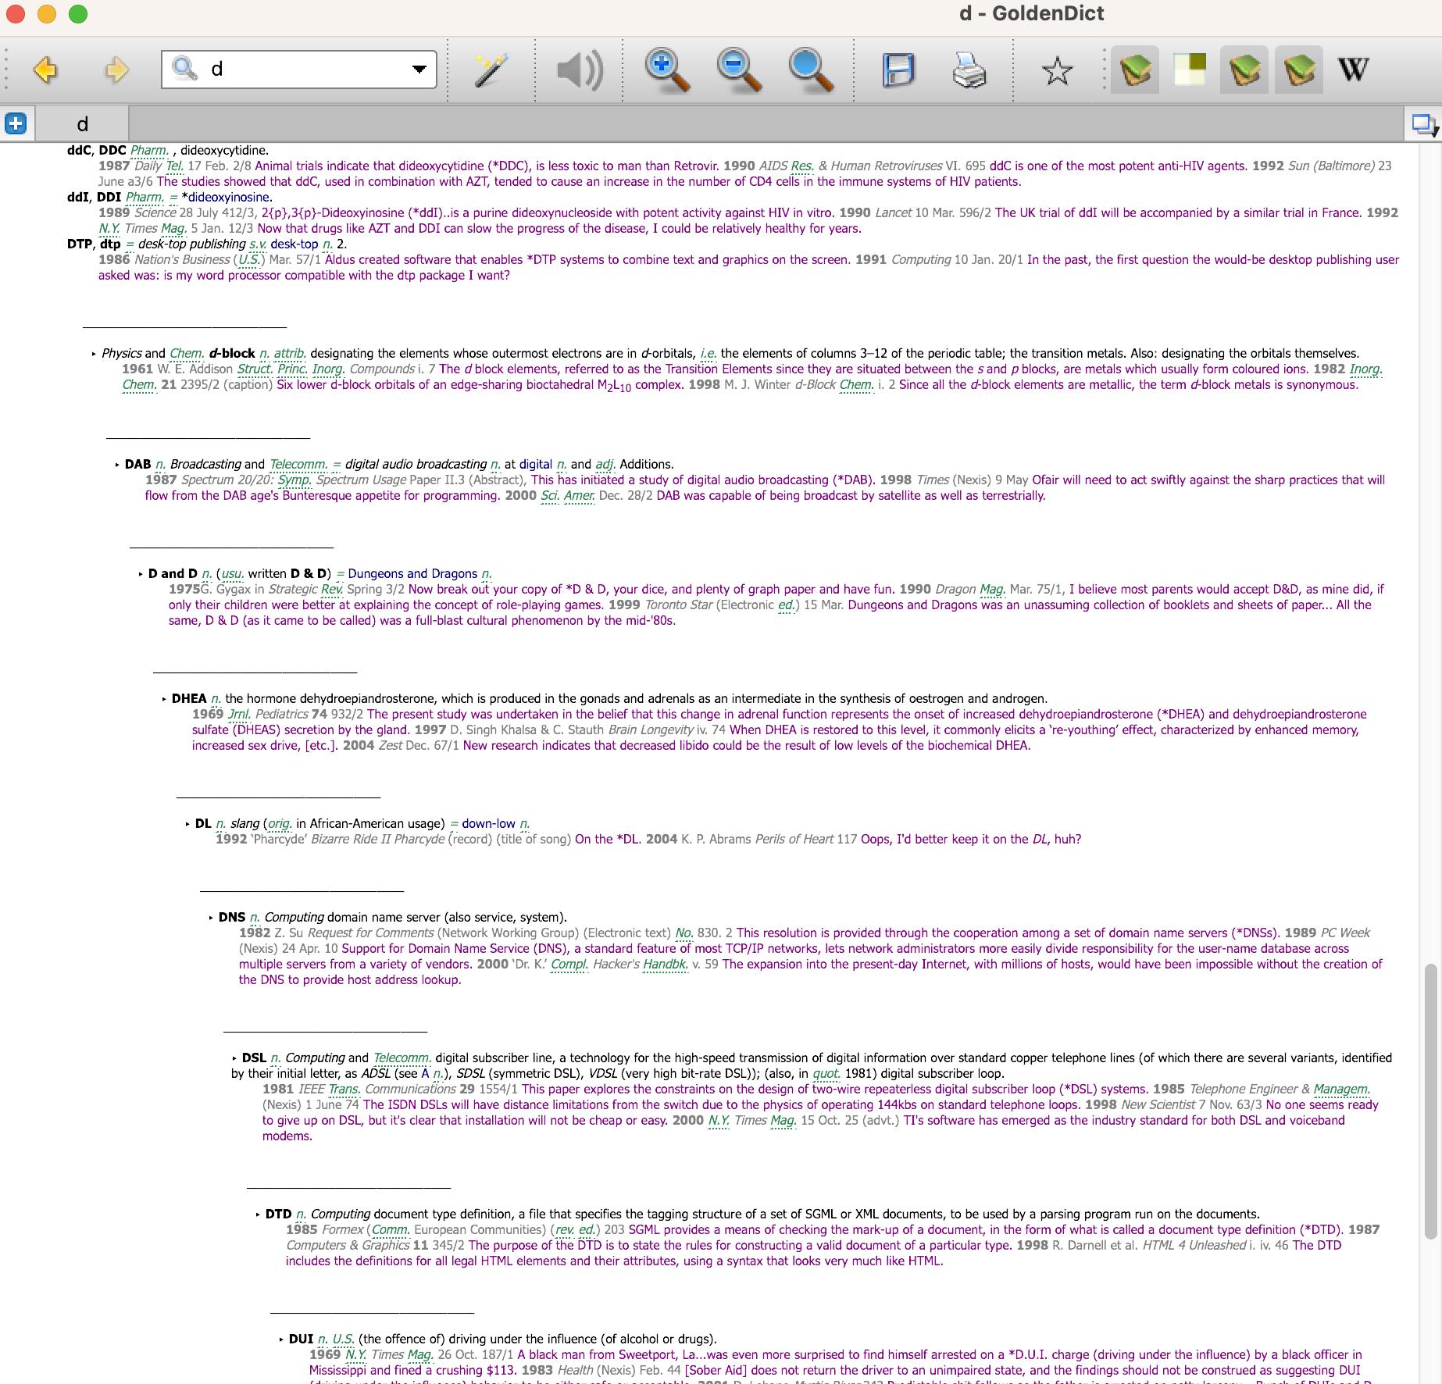Open the search history dropdown
The width and height of the screenshot is (1442, 1384).
[x=419, y=70]
